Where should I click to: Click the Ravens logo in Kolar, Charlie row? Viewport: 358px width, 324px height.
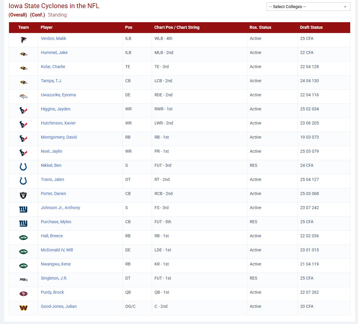pos(23,68)
